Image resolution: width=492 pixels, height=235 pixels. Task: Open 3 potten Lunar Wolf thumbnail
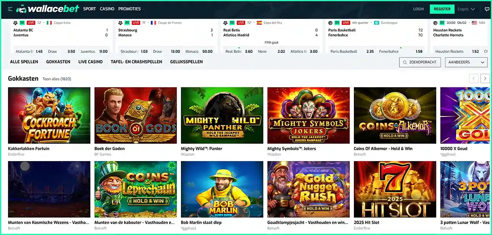point(465,189)
